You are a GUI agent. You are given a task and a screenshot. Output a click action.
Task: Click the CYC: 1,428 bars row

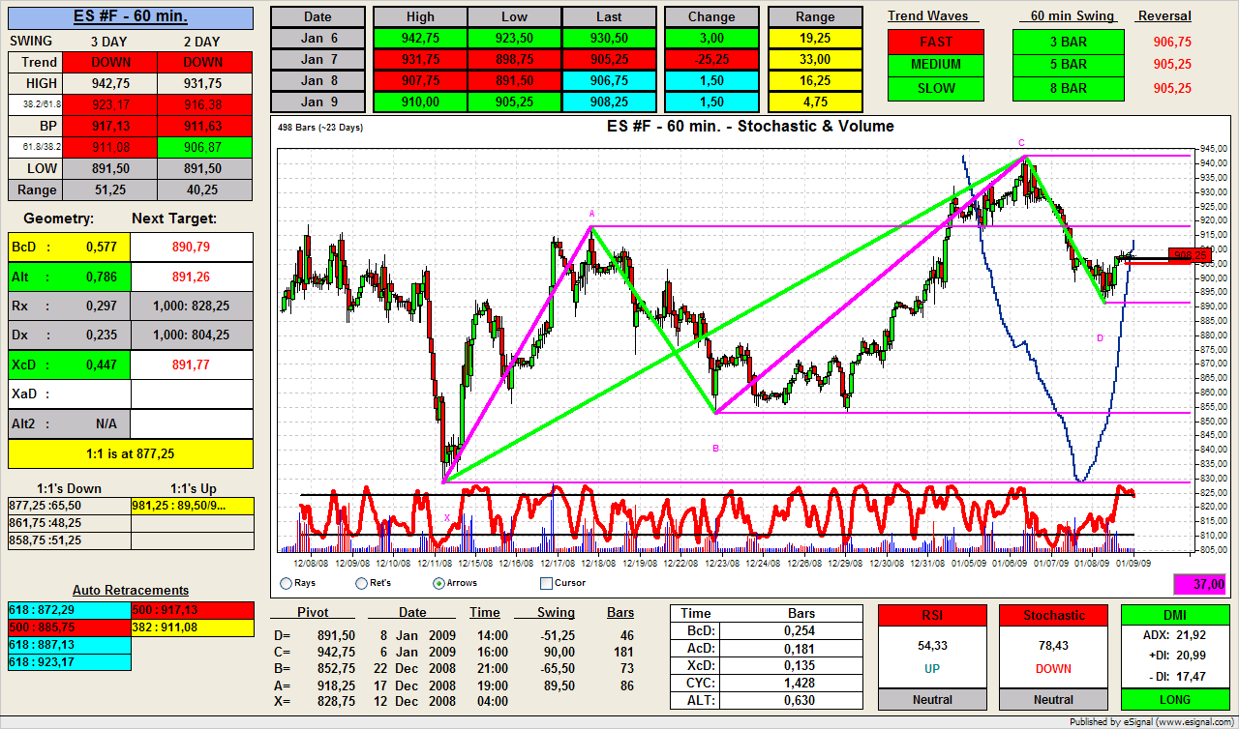767,683
